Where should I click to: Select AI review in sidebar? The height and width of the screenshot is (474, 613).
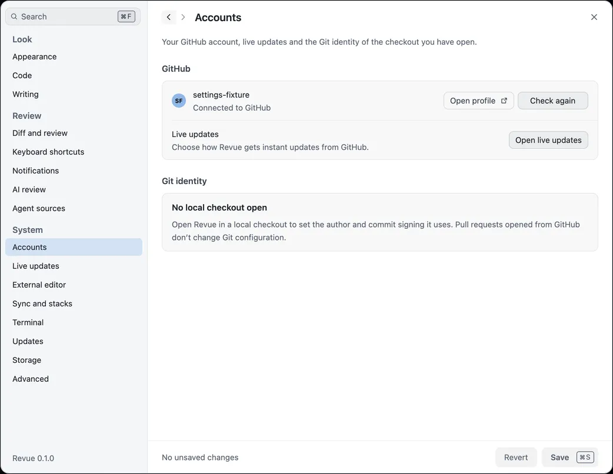[x=74, y=189]
